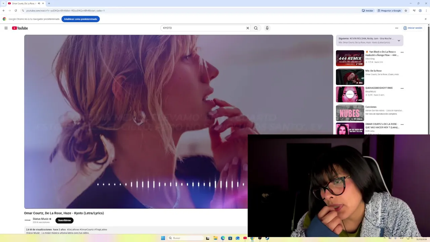Click the Suscribirme button
Viewport: 430px width, 242px height.
pos(64,220)
